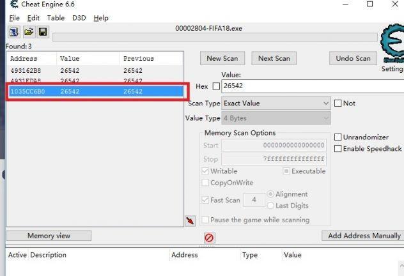Click Add Address Manually

coord(364,236)
